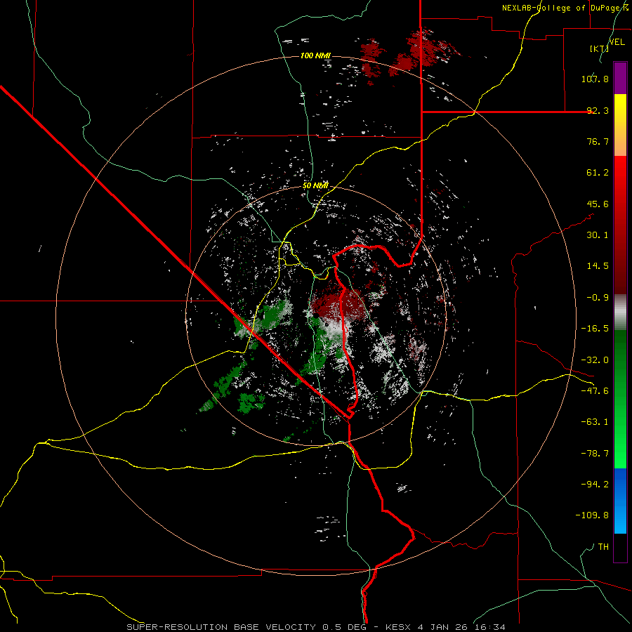Click the [KT] units label

pos(599,48)
